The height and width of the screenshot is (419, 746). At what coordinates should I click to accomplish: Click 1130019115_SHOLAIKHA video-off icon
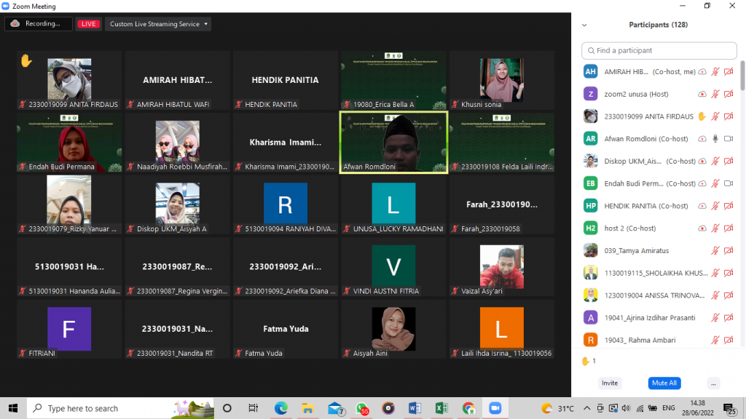729,273
